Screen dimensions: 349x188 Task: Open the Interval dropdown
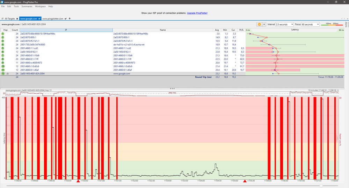click(288, 24)
